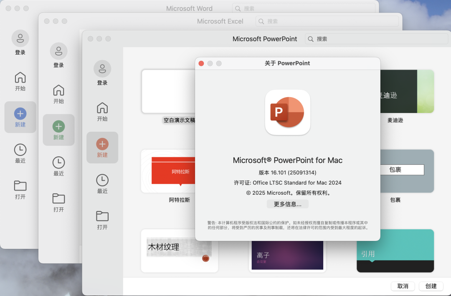Viewport: 451px width, 296px height.
Task: Open the PowerPoint Home (开始) icon
Action: click(x=102, y=108)
